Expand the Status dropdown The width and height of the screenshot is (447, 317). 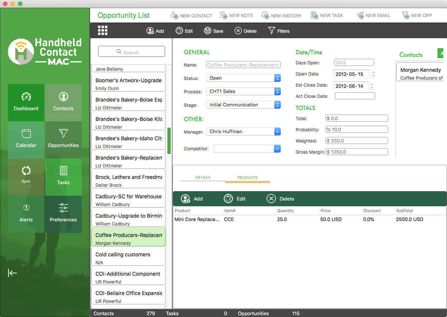click(277, 78)
